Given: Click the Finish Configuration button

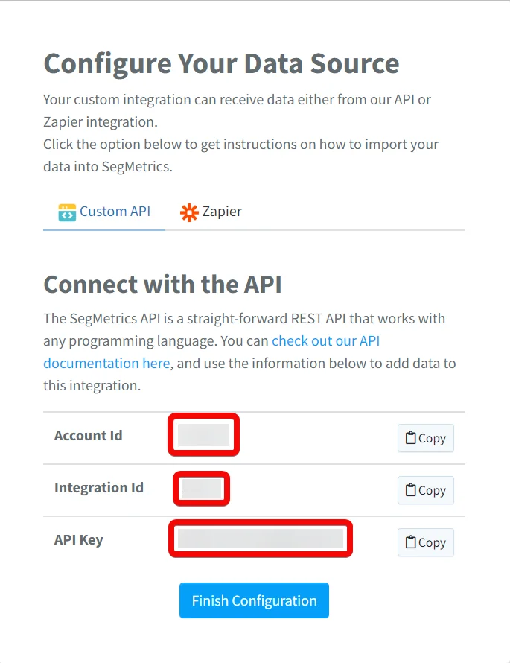Looking at the screenshot, I should coord(254,600).
